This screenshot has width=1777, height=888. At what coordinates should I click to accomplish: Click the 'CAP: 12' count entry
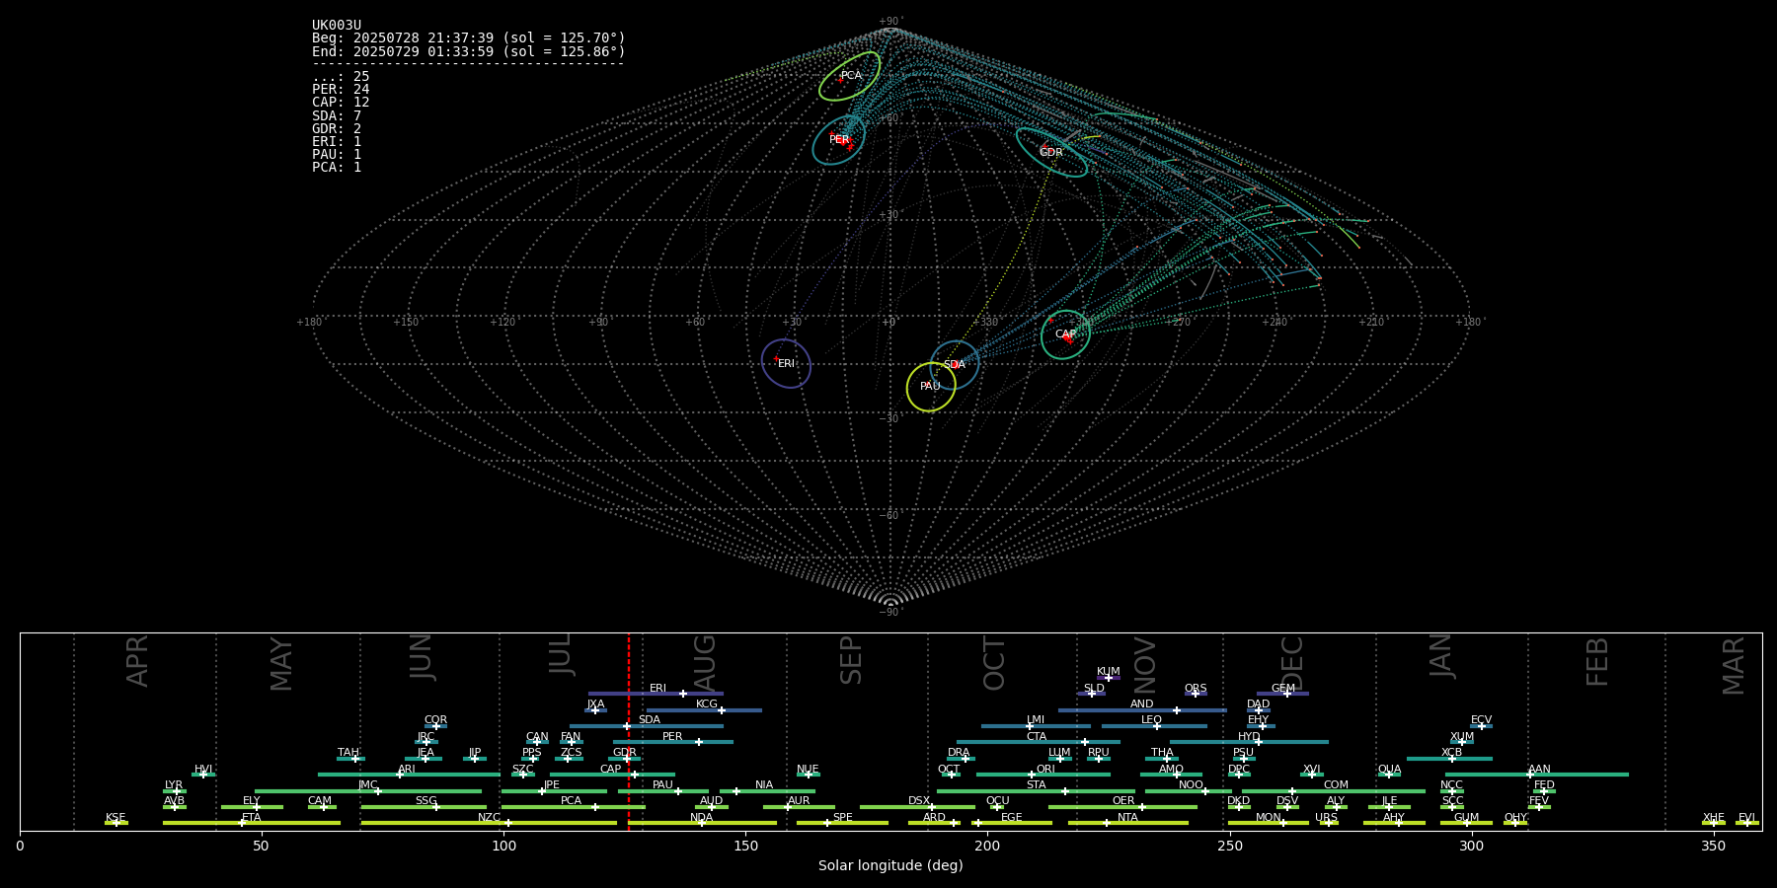(x=341, y=103)
